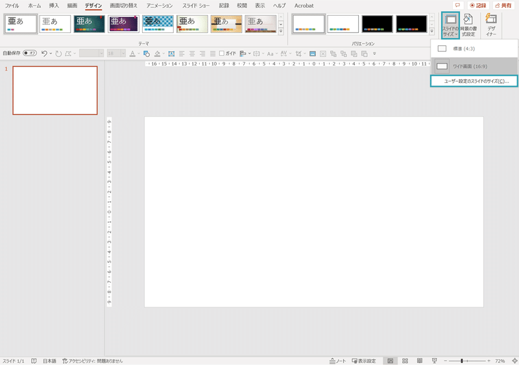Click the 72% zoom level
519x365 pixels.
pos(500,360)
